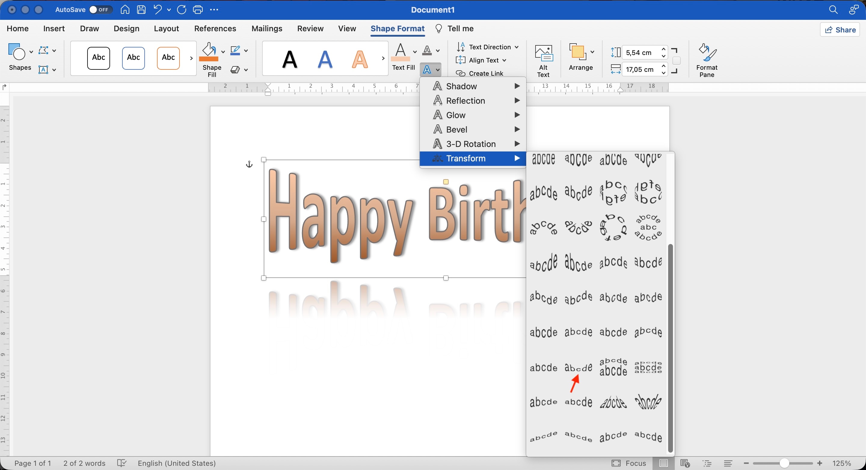Viewport: 866px width, 470px height.
Task: Switch to the Design tab
Action: click(x=126, y=29)
